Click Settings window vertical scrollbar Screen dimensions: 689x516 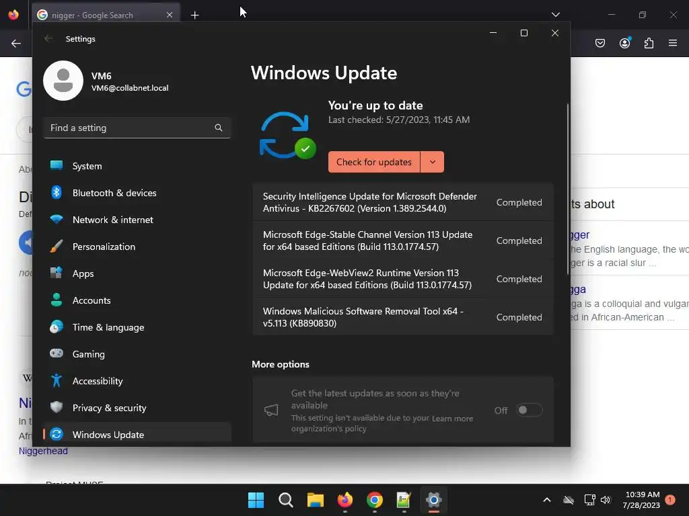click(x=568, y=189)
